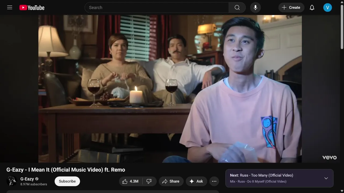Subscribe to G-Eazy
Viewport: 344px width, 193px height.
click(x=67, y=181)
